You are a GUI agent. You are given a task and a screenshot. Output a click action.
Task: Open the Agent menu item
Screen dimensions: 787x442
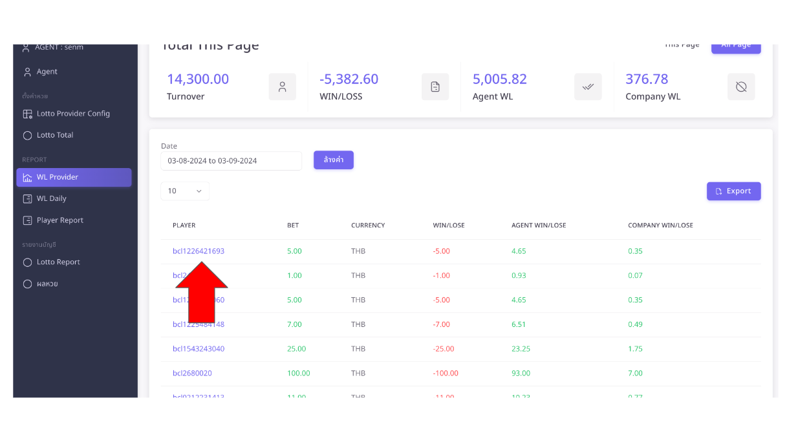[47, 72]
